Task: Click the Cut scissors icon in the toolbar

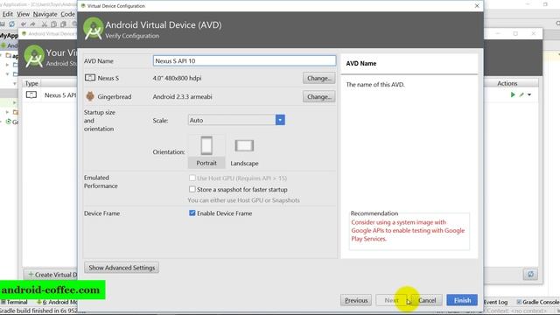Action: [45, 24]
